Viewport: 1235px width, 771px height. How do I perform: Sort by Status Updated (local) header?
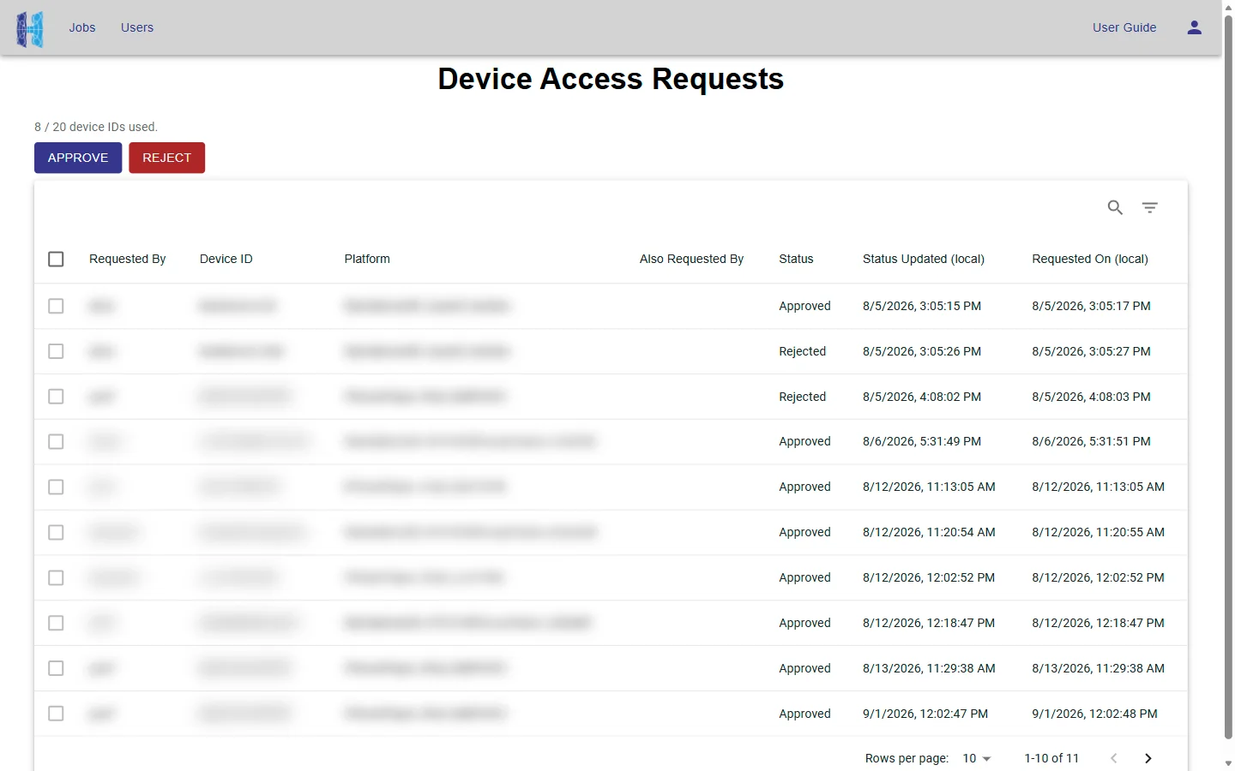(924, 259)
